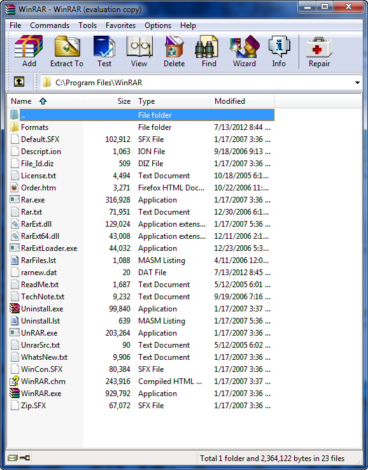Screen dimensions: 368x470
Task: Open the Options menu
Action: [158, 25]
